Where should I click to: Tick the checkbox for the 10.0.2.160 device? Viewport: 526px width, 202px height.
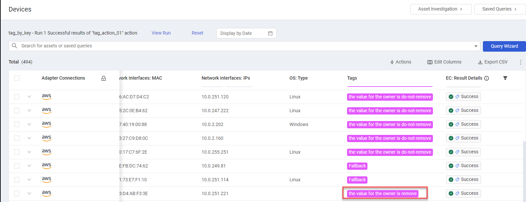tap(17, 138)
